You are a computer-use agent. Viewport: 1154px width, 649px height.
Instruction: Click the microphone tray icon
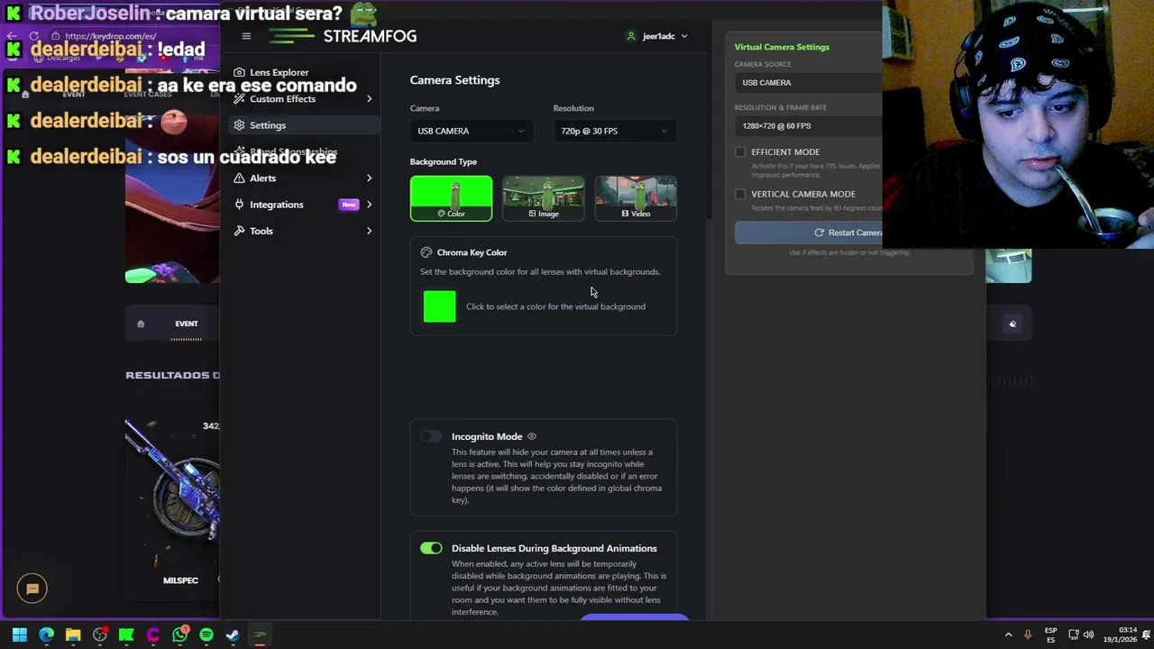(x=1028, y=635)
